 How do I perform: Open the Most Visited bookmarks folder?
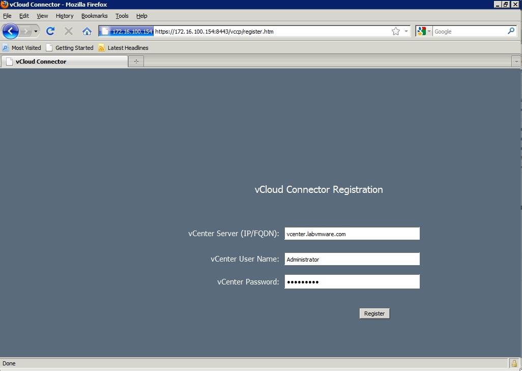pos(22,48)
